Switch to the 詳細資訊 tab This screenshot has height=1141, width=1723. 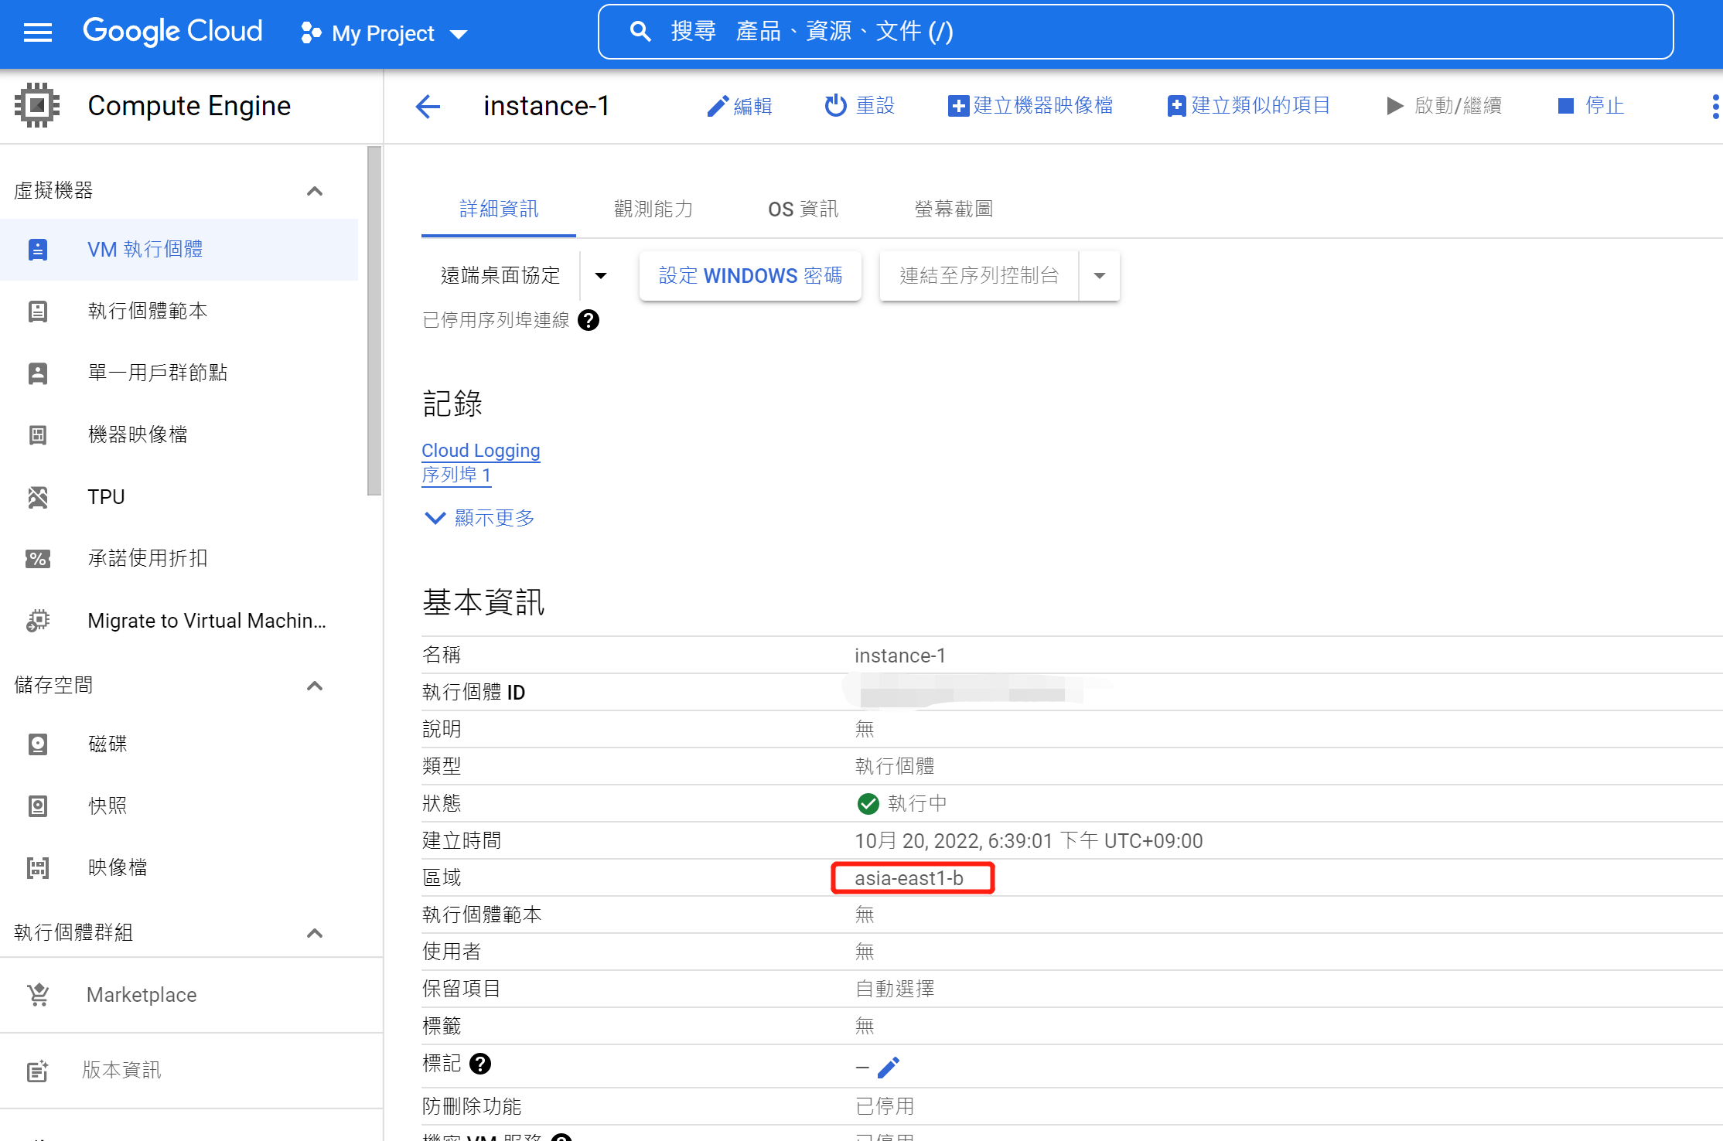[x=499, y=209]
